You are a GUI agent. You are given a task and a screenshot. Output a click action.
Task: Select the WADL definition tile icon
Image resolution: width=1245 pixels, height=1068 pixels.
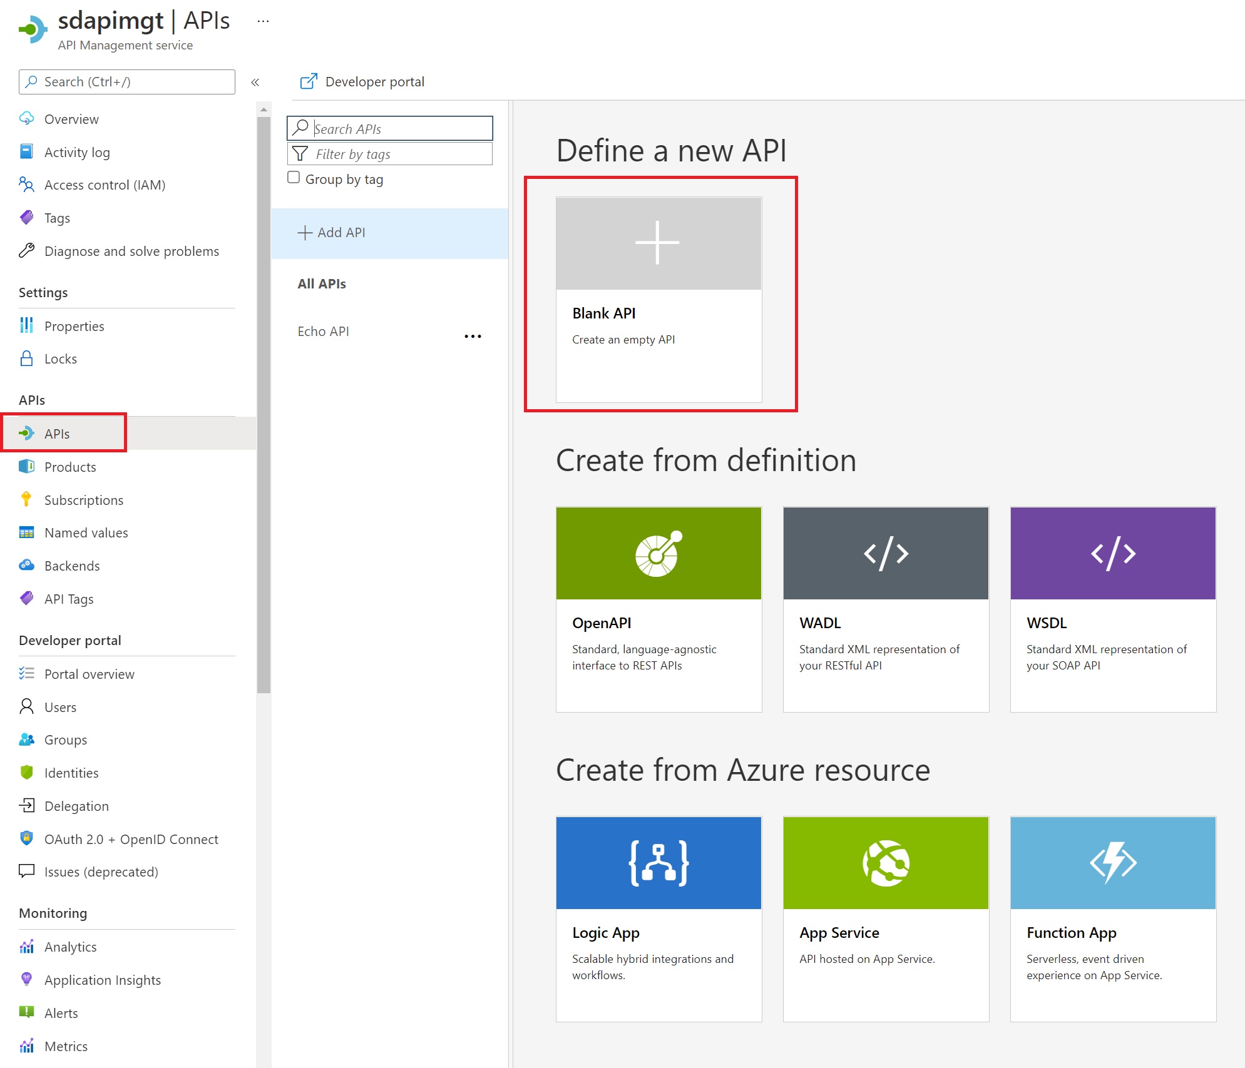point(886,554)
